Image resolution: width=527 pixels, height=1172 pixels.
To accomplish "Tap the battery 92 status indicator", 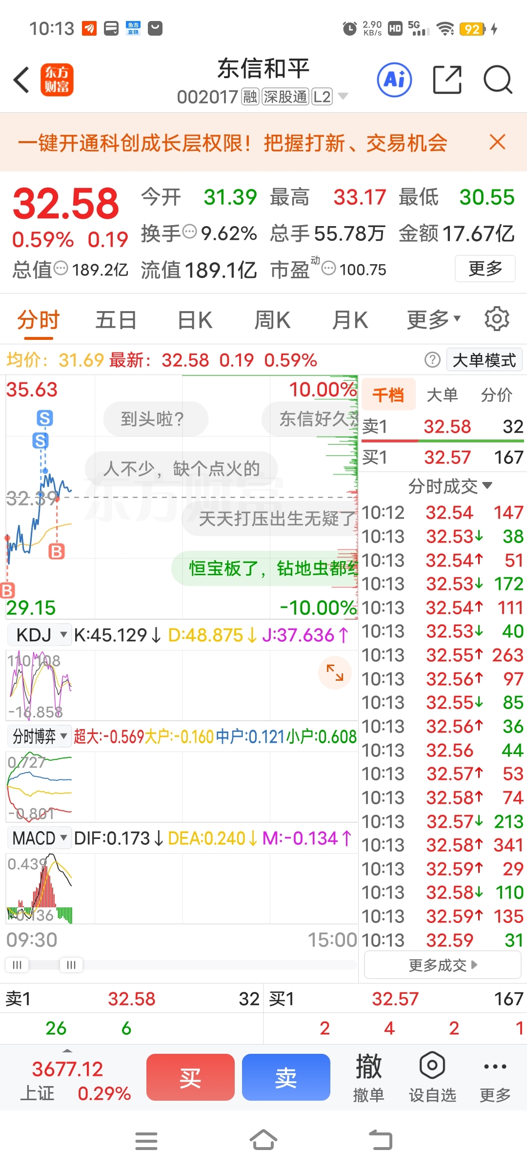I will pyautogui.click(x=472, y=29).
